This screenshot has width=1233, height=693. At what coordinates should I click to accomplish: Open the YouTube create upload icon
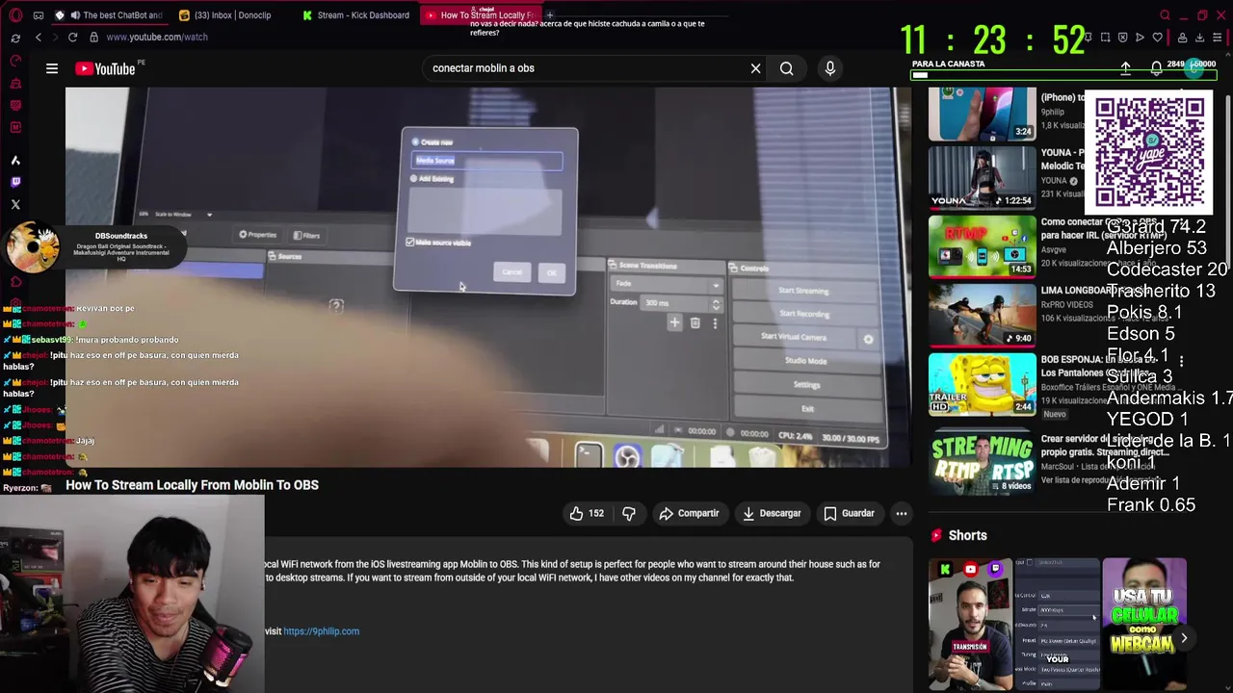1125,68
